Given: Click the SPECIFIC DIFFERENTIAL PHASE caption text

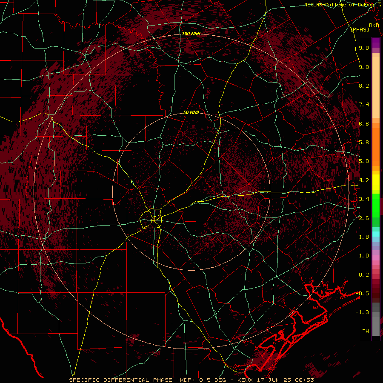Looking at the screenshot, I should tap(121, 380).
